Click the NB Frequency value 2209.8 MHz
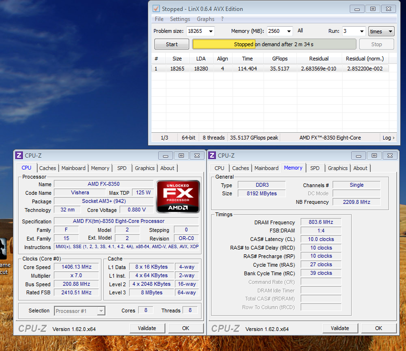The width and height of the screenshot is (406, 351). coord(356,202)
